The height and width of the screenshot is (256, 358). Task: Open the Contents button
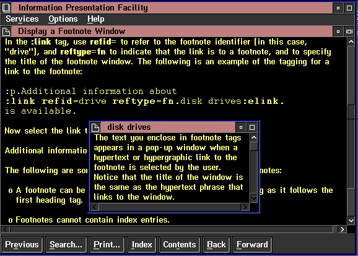(180, 245)
